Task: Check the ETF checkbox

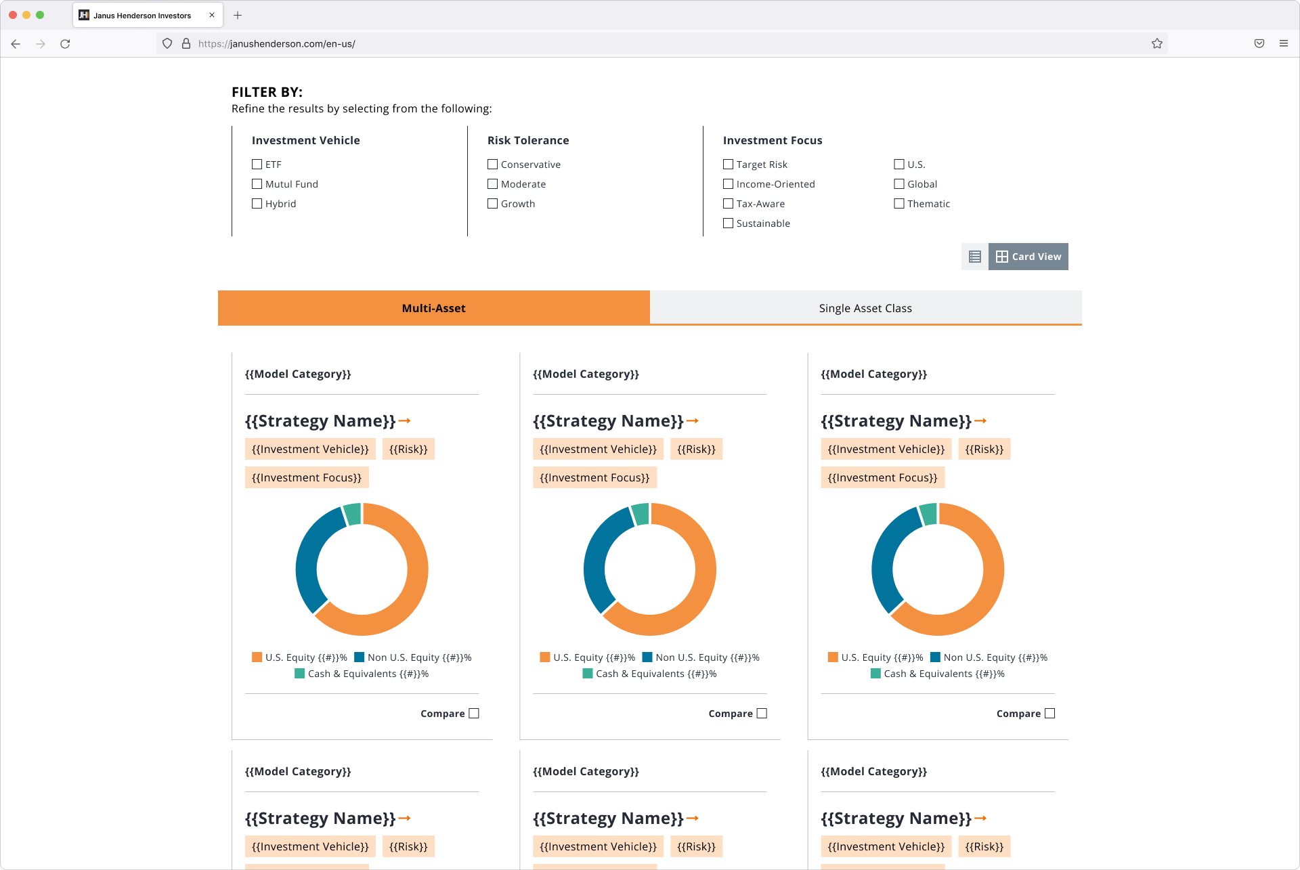Action: 257,165
